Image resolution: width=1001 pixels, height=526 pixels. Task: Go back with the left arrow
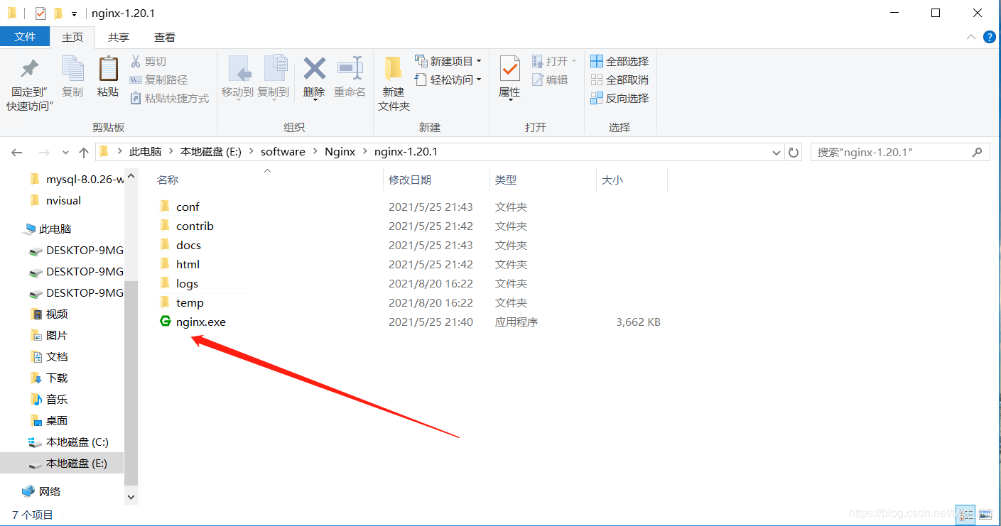point(17,152)
